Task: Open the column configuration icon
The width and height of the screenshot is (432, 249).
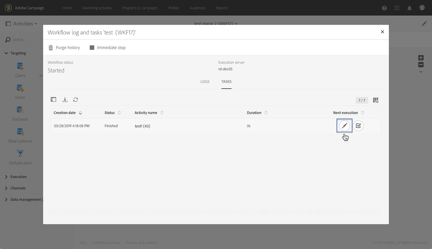Action: click(375, 100)
